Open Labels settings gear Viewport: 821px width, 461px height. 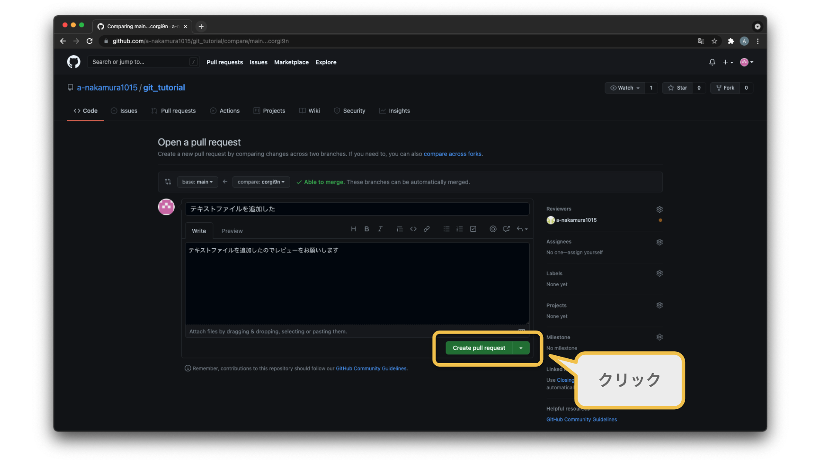659,273
